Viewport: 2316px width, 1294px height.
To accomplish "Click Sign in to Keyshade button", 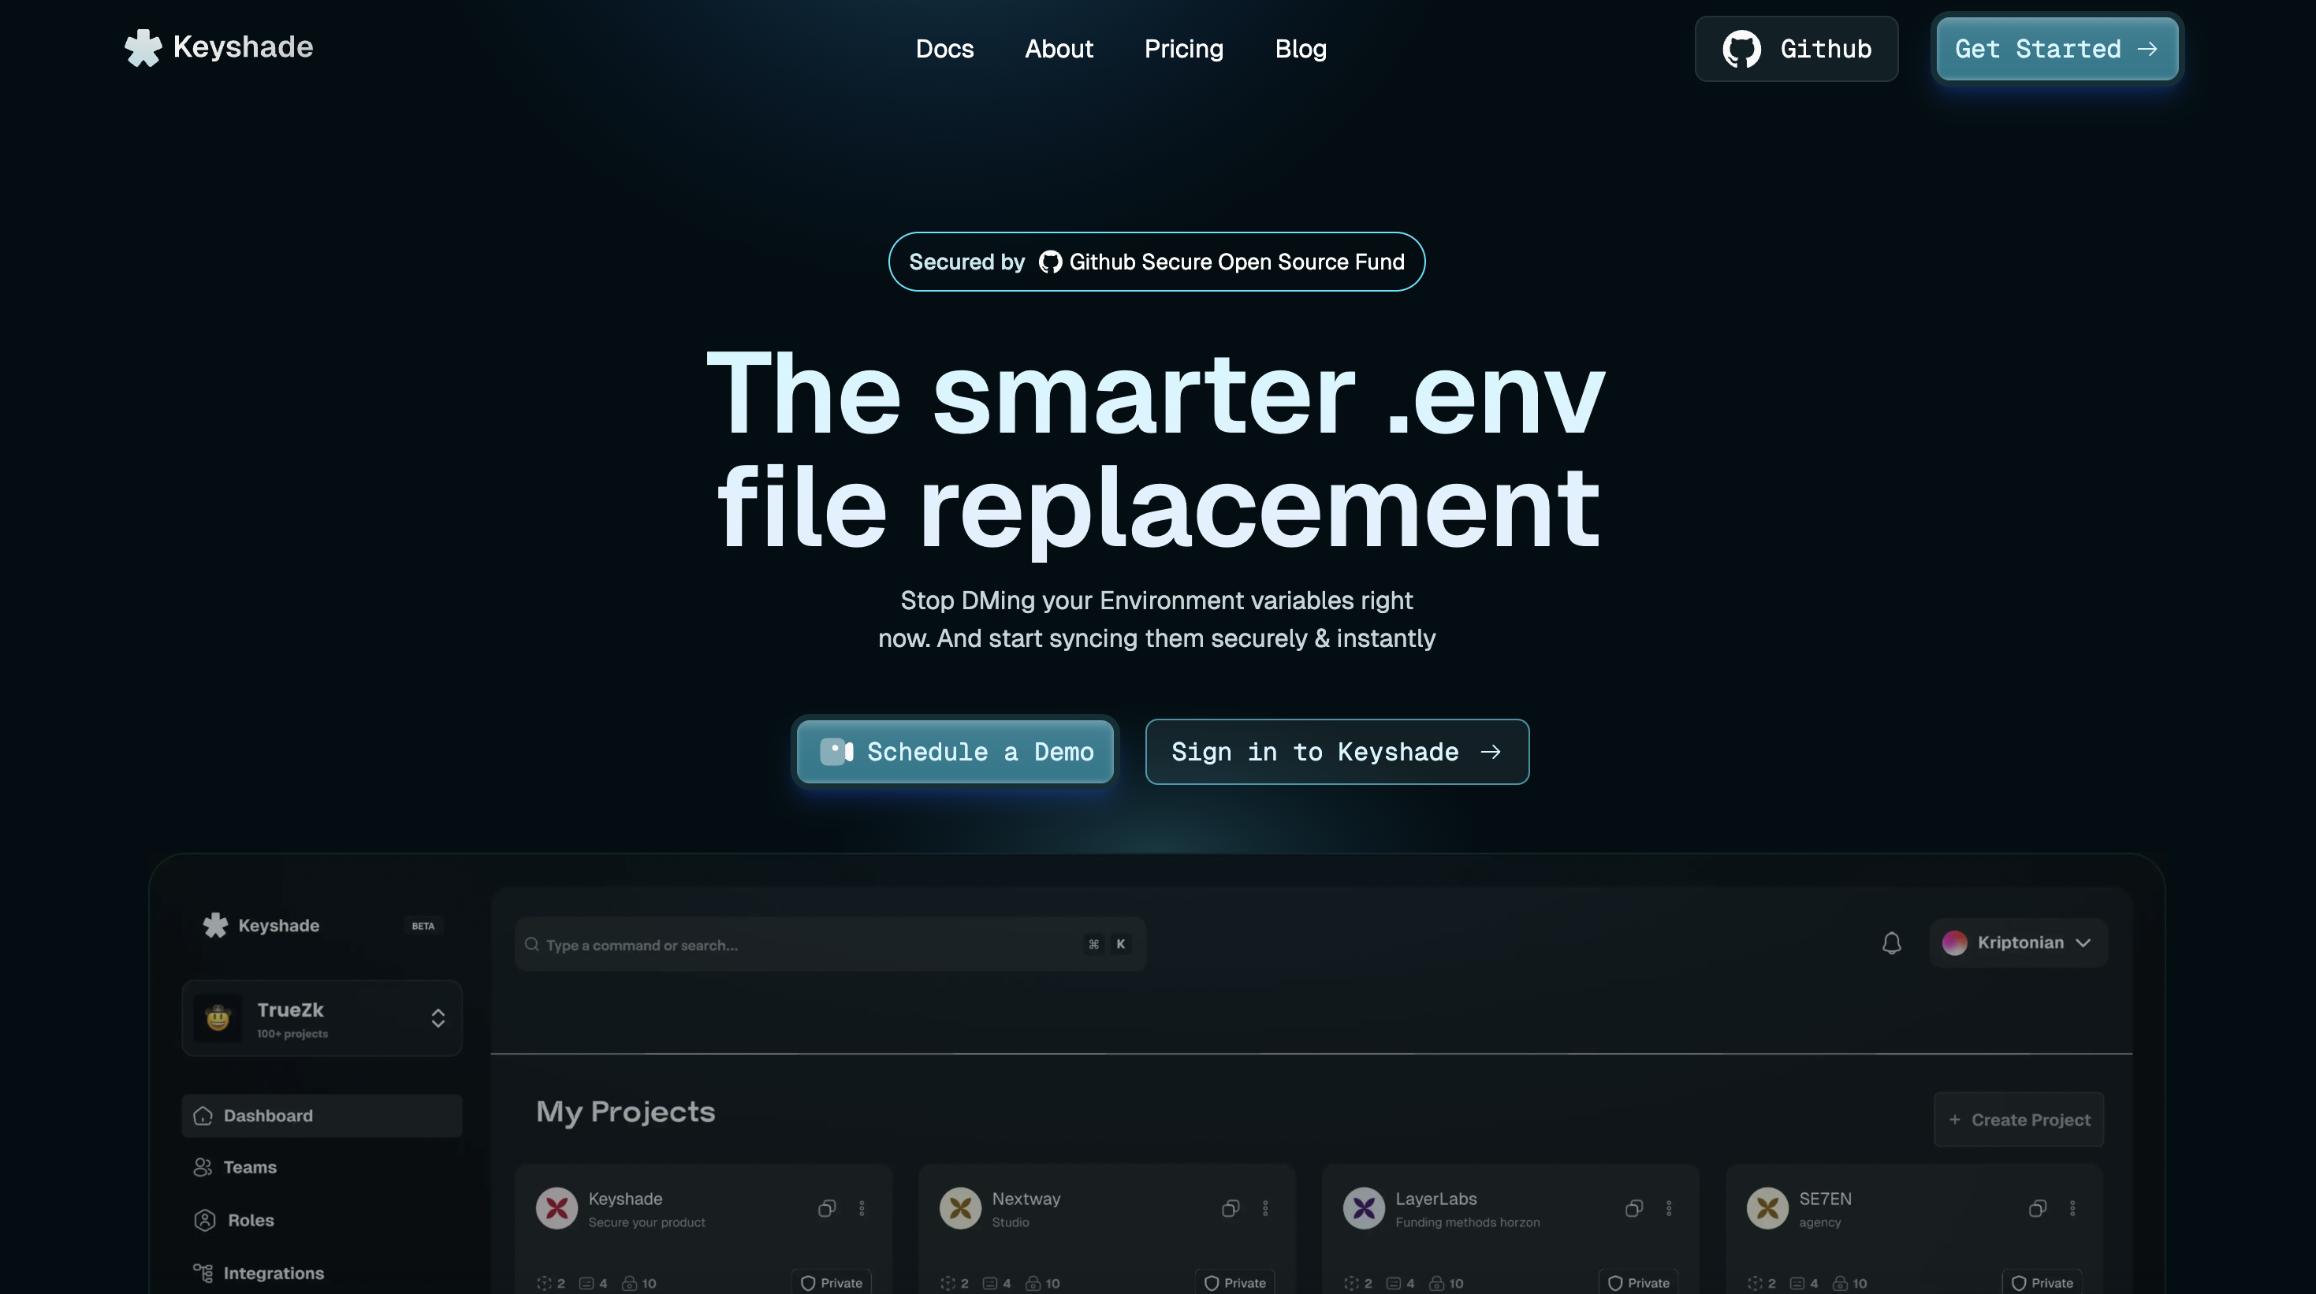I will click(x=1337, y=751).
